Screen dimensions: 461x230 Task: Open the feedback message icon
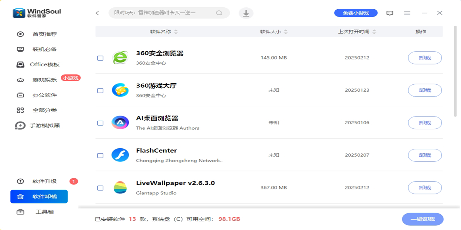pyautogui.click(x=390, y=13)
